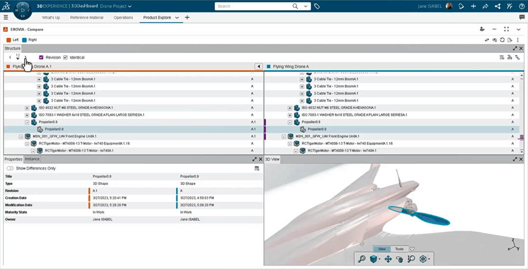The width and height of the screenshot is (528, 269).
Task: Click the share arrow icon in top bar
Action: pyautogui.click(x=485, y=6)
